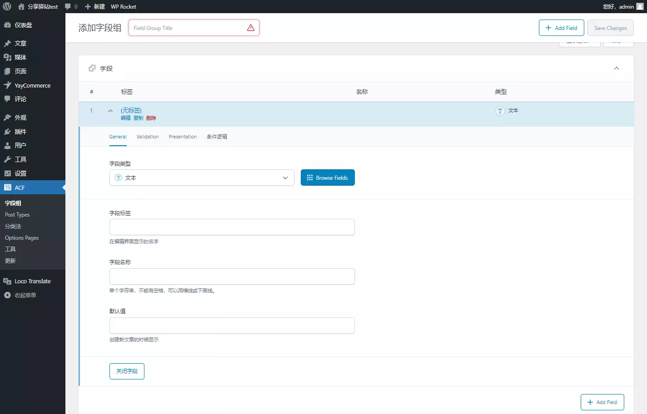The image size is (647, 414).
Task: Click the 标签 column header
Action: coord(127,92)
